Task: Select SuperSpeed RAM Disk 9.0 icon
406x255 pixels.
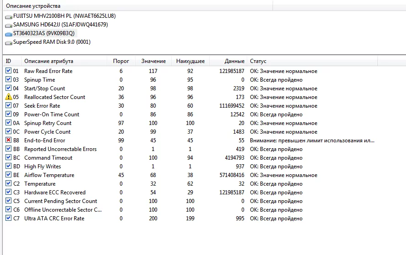Action: pyautogui.click(x=9, y=43)
